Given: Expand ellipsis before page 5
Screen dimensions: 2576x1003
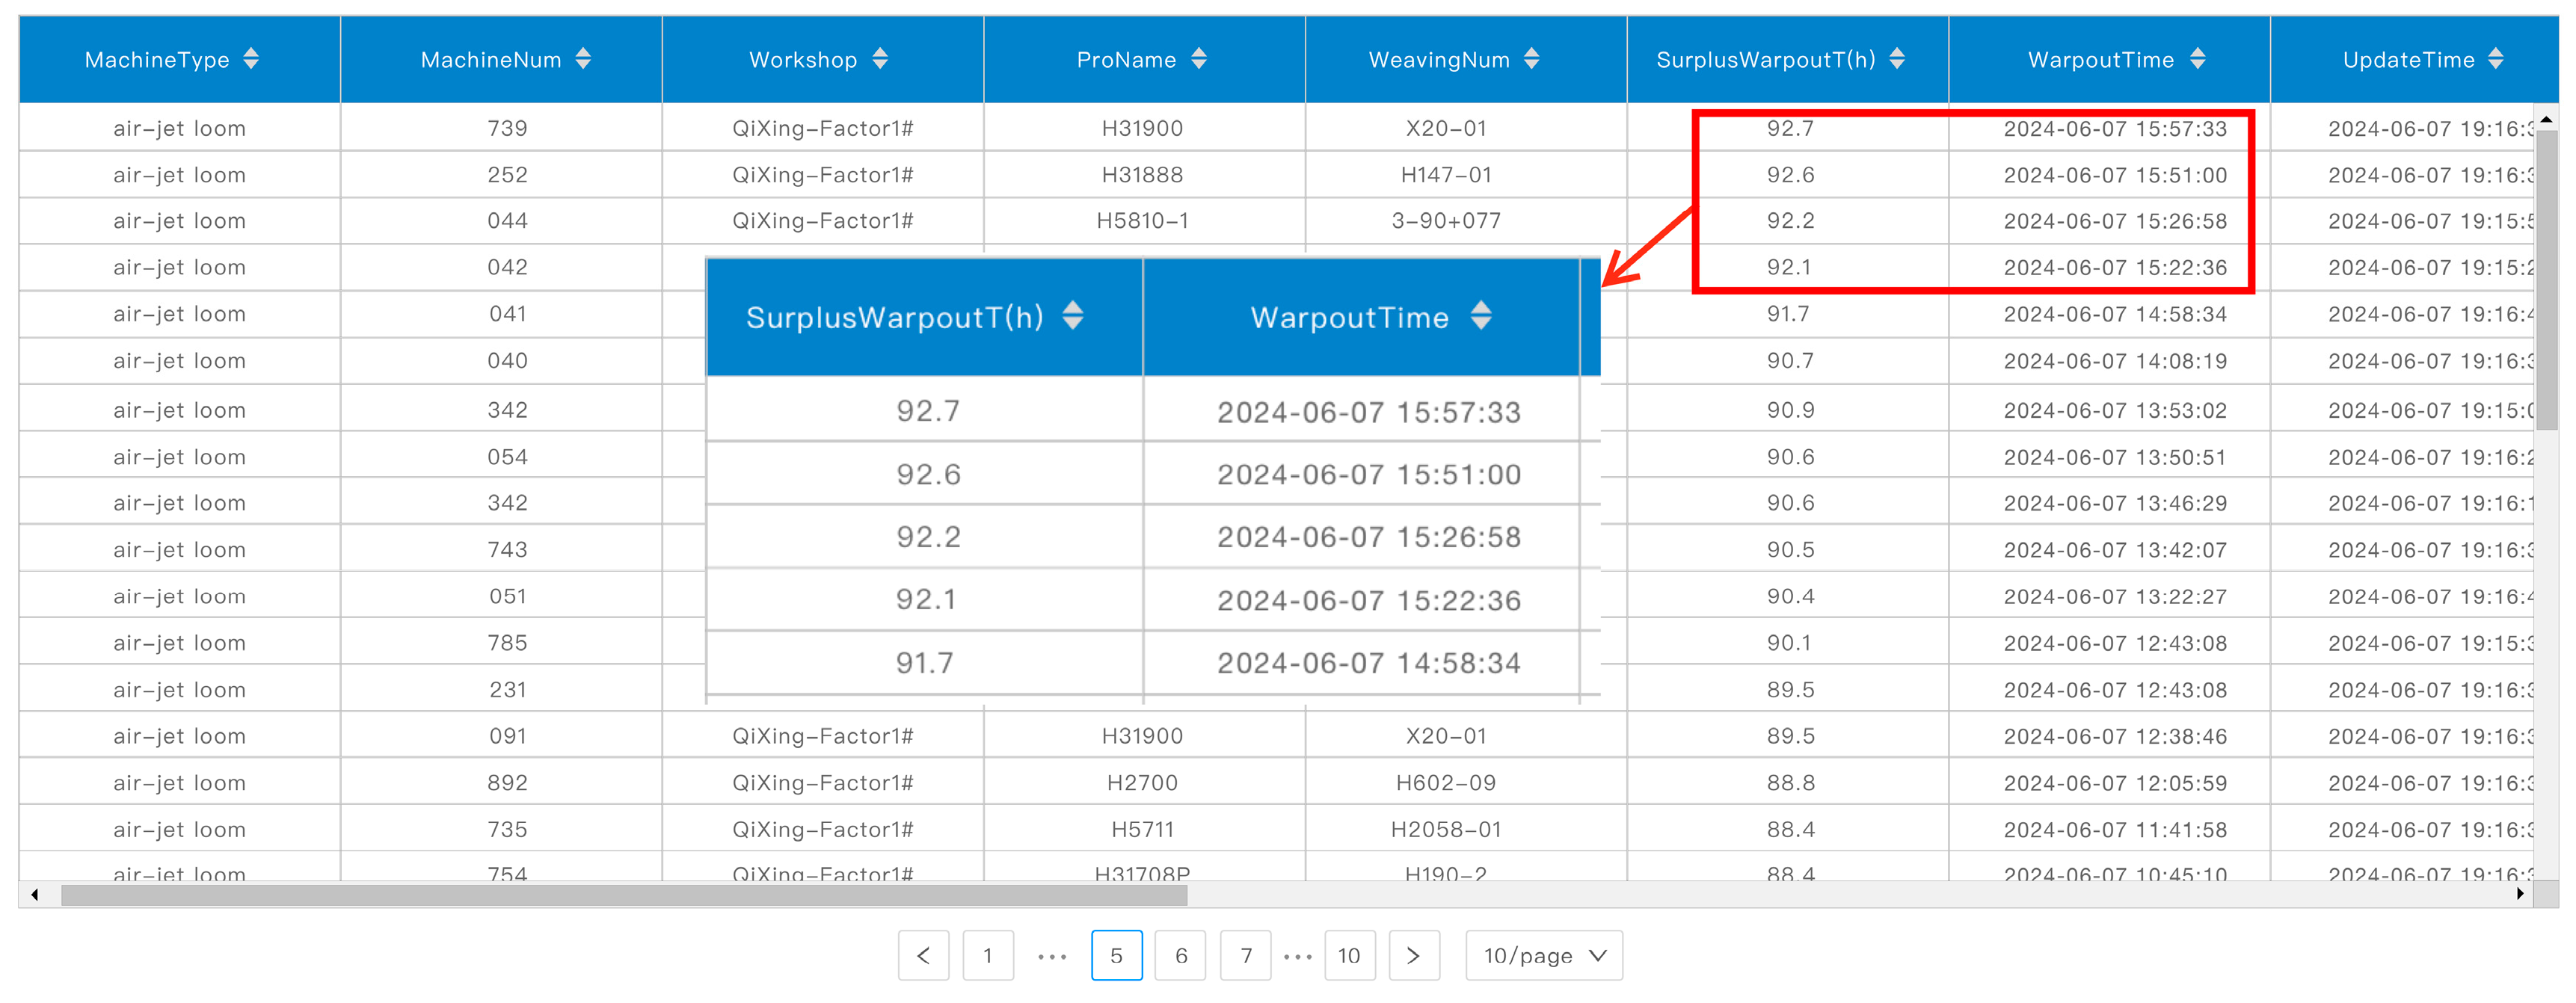Looking at the screenshot, I should pos(1052,956).
